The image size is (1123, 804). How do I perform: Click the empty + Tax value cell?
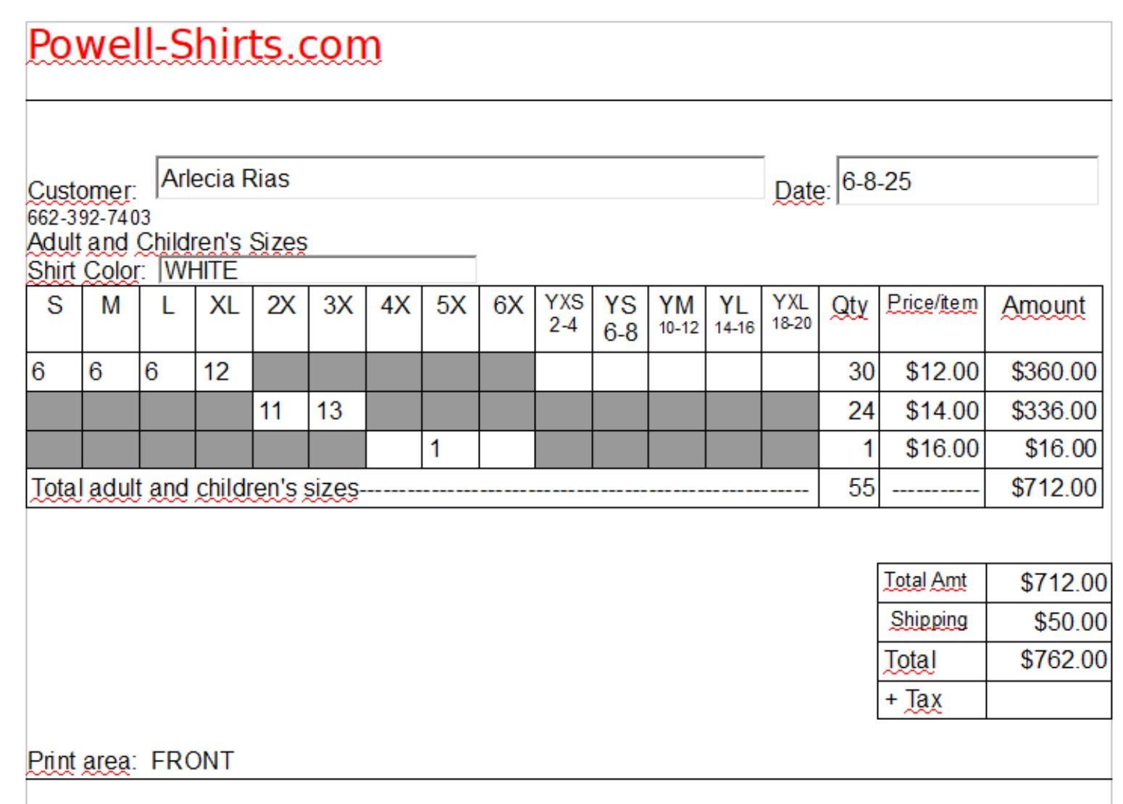[1048, 700]
